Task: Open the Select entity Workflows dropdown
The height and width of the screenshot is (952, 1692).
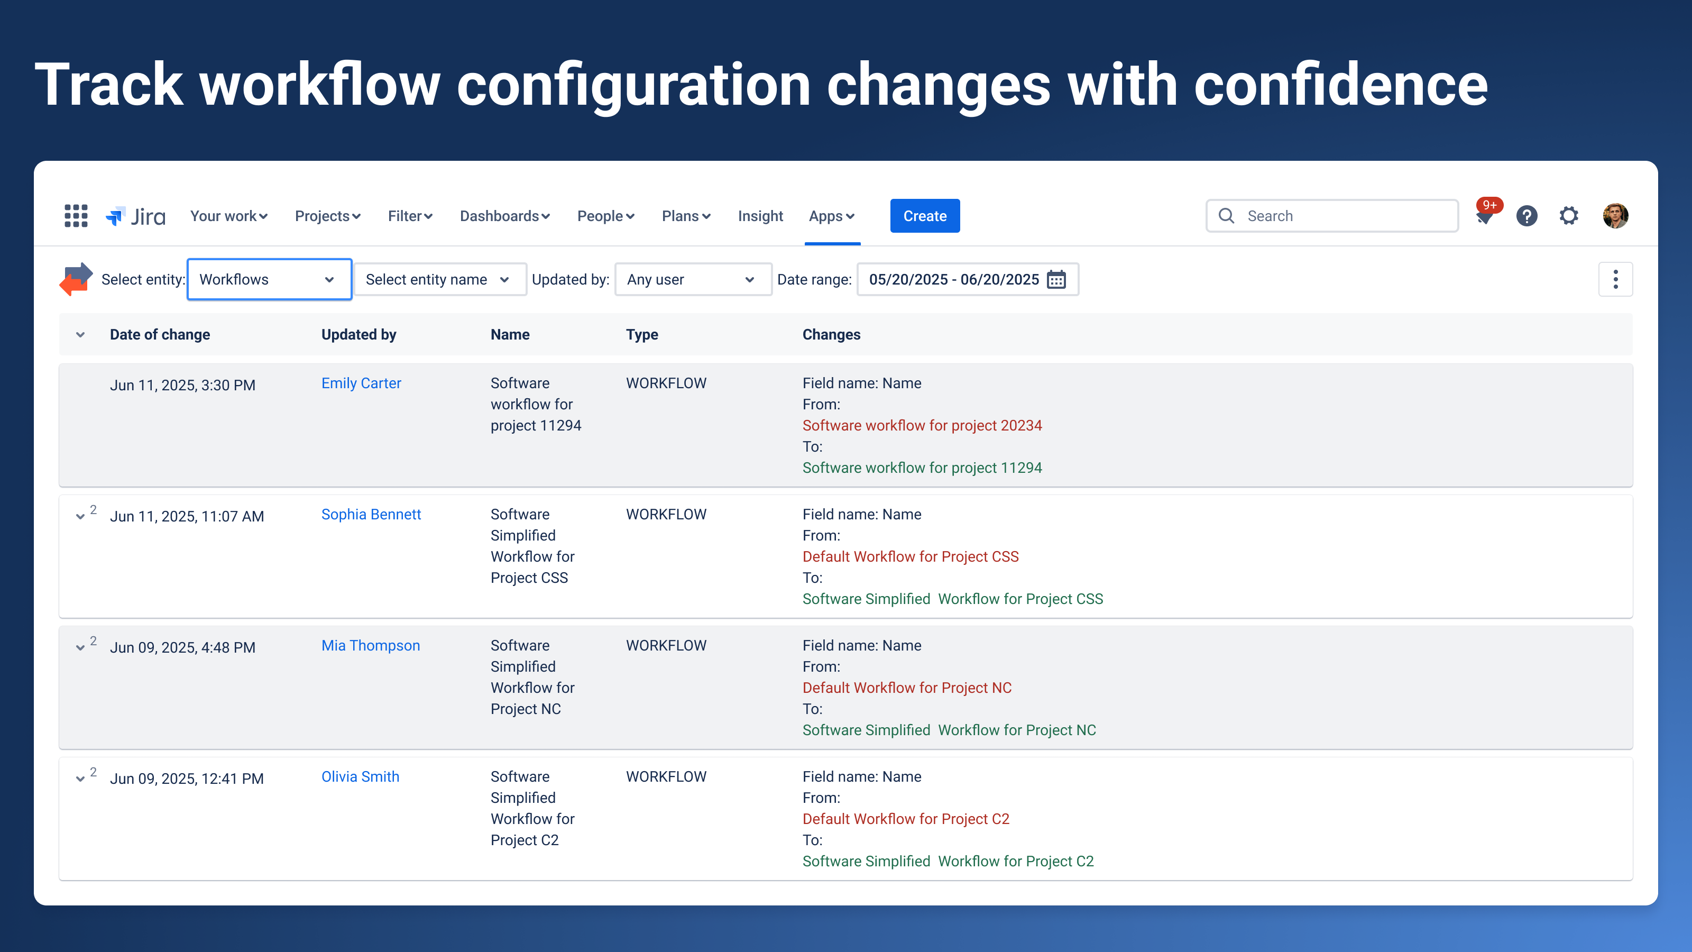Action: pyautogui.click(x=269, y=279)
